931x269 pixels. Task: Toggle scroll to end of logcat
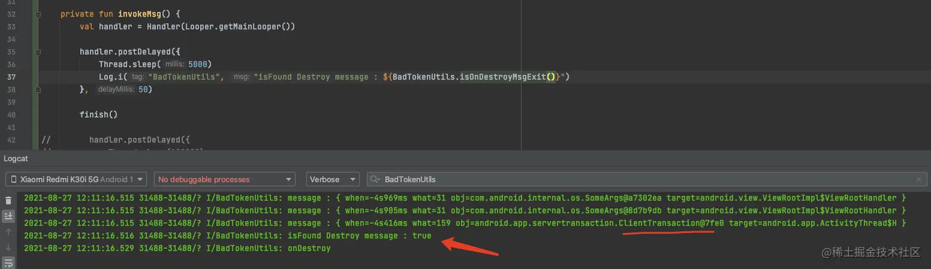[8, 215]
